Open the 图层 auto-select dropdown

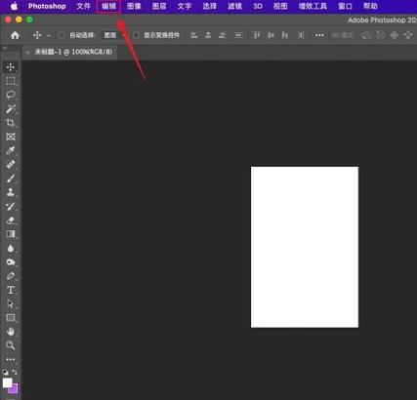click(x=114, y=35)
